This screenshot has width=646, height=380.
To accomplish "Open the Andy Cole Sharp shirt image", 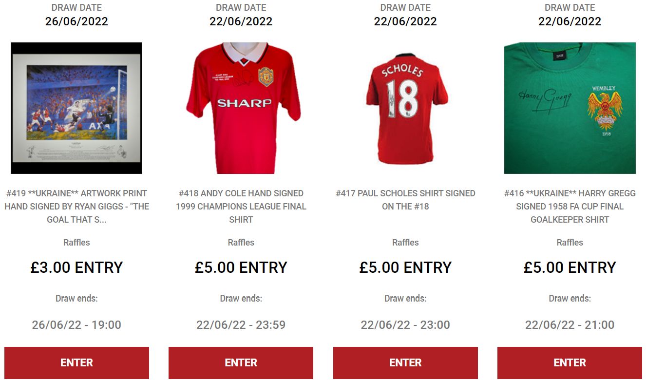I will pos(241,108).
